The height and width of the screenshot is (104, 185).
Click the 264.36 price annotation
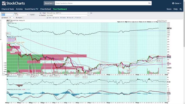(x=67, y=62)
